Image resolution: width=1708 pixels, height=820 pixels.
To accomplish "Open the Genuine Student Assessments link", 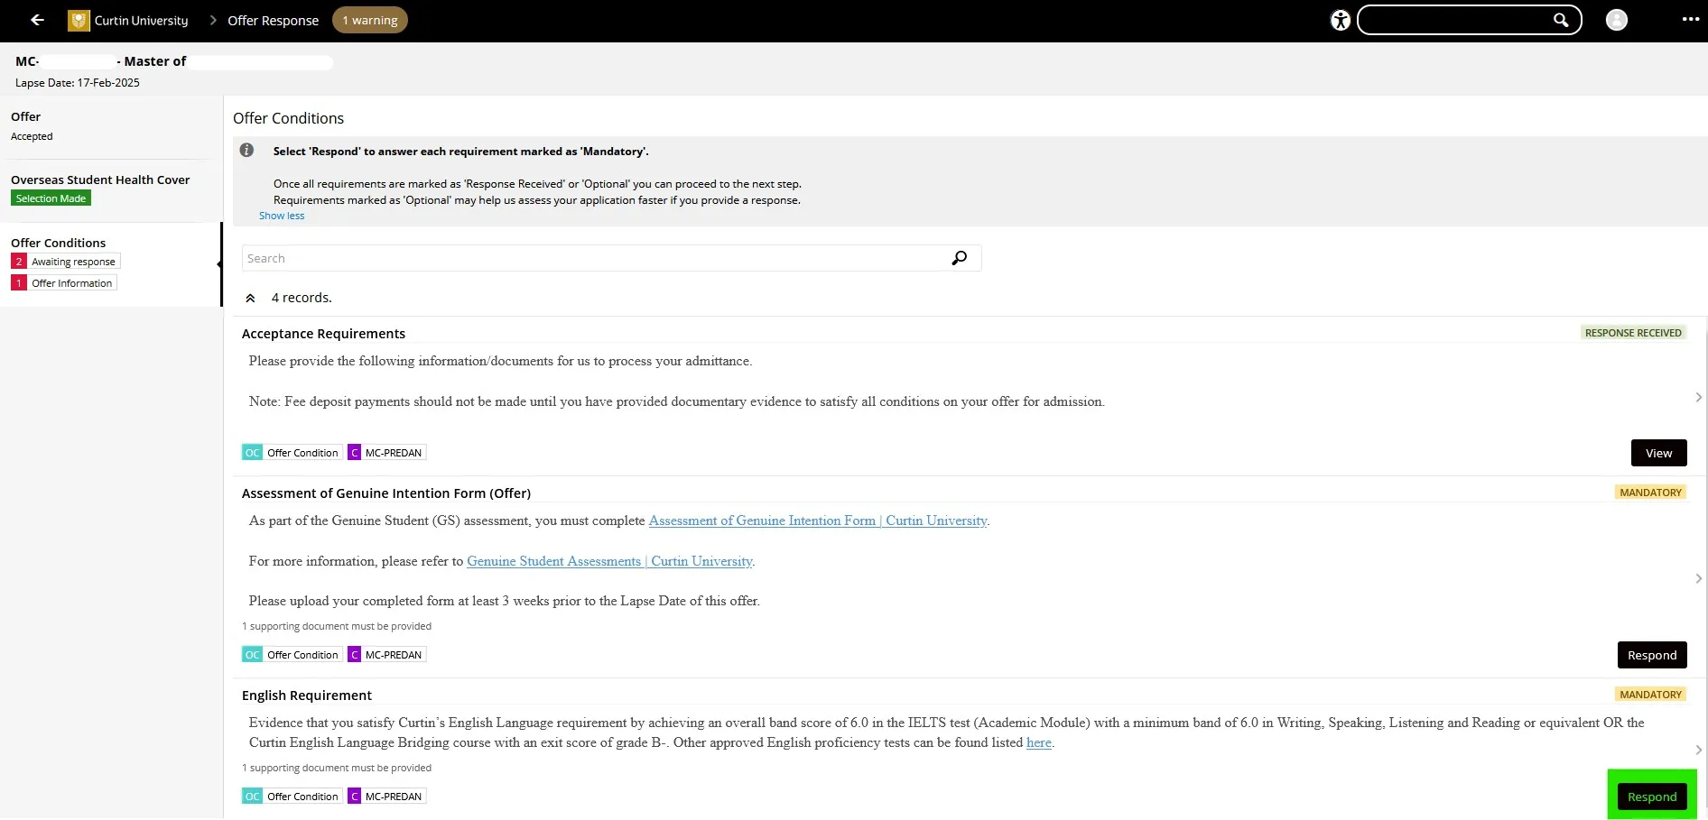I will 609,561.
